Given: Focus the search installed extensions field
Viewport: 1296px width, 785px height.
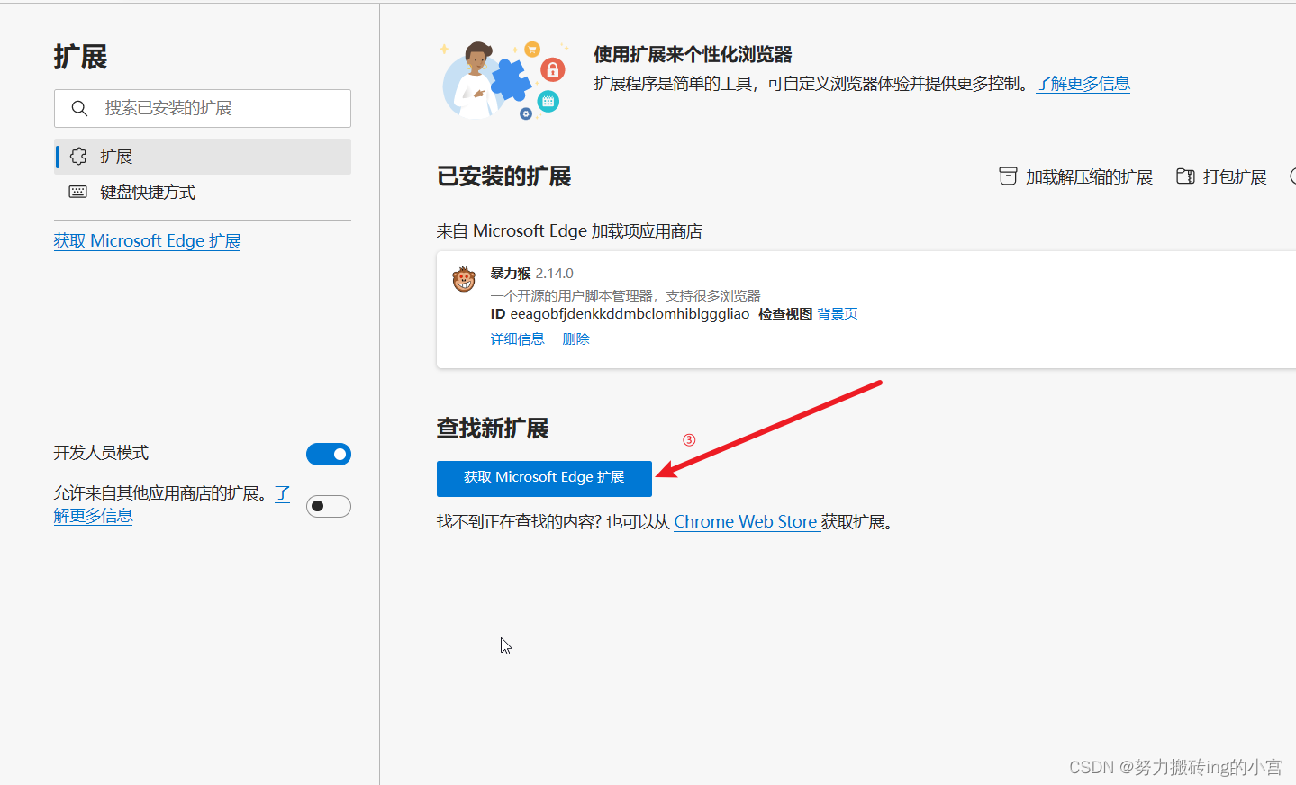Looking at the screenshot, I should coord(202,108).
